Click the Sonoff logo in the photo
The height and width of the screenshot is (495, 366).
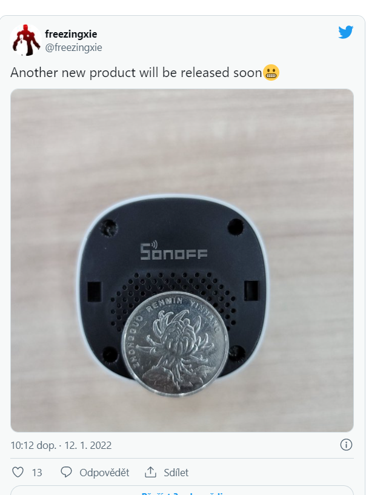174,251
